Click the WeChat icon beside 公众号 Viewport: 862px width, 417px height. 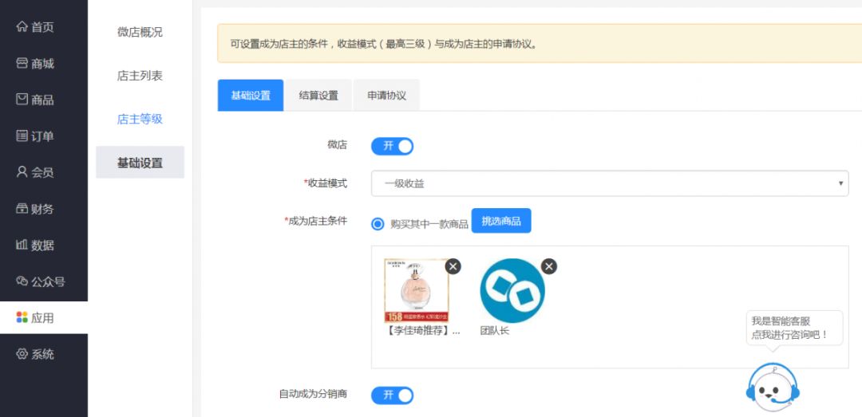[22, 281]
